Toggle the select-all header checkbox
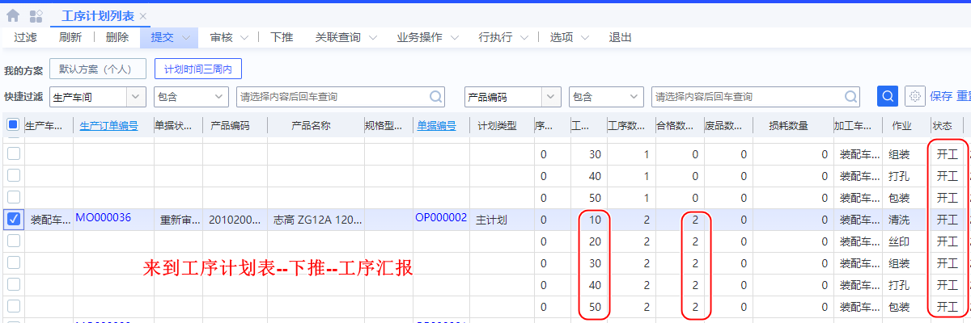 point(13,125)
